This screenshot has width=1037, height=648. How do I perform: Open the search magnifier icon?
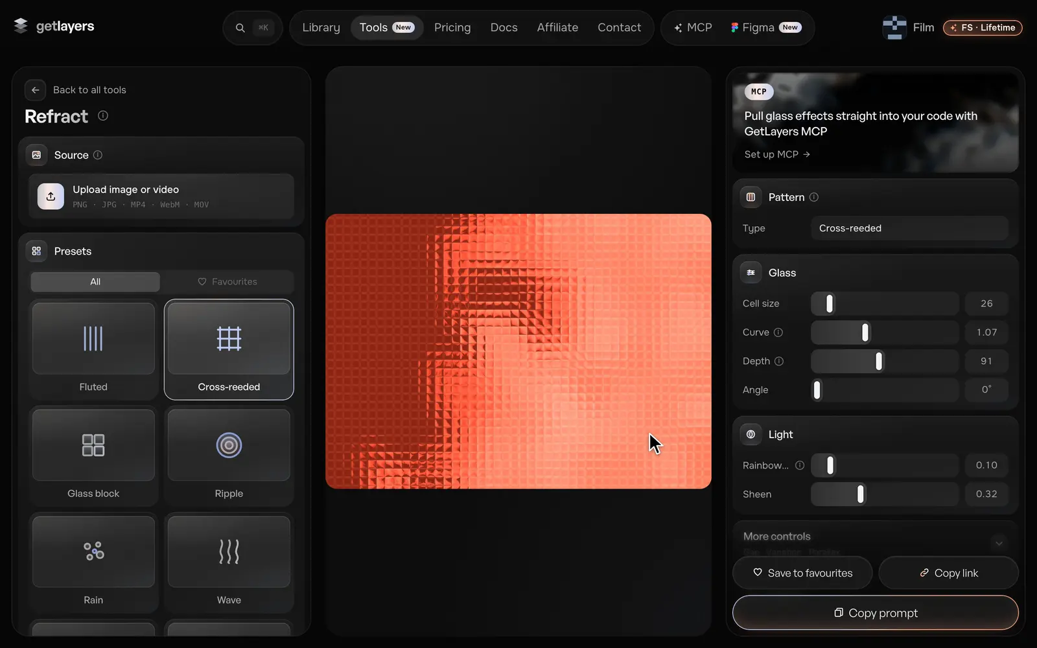(x=240, y=28)
